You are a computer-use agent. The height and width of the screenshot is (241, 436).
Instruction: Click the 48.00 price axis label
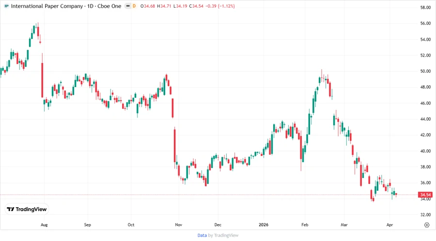coord(425,87)
